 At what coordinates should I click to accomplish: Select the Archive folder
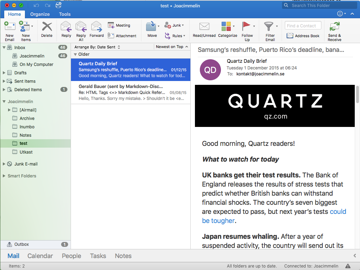[x=35, y=118]
